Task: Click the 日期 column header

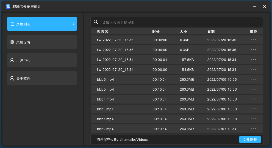Action: tap(211, 32)
